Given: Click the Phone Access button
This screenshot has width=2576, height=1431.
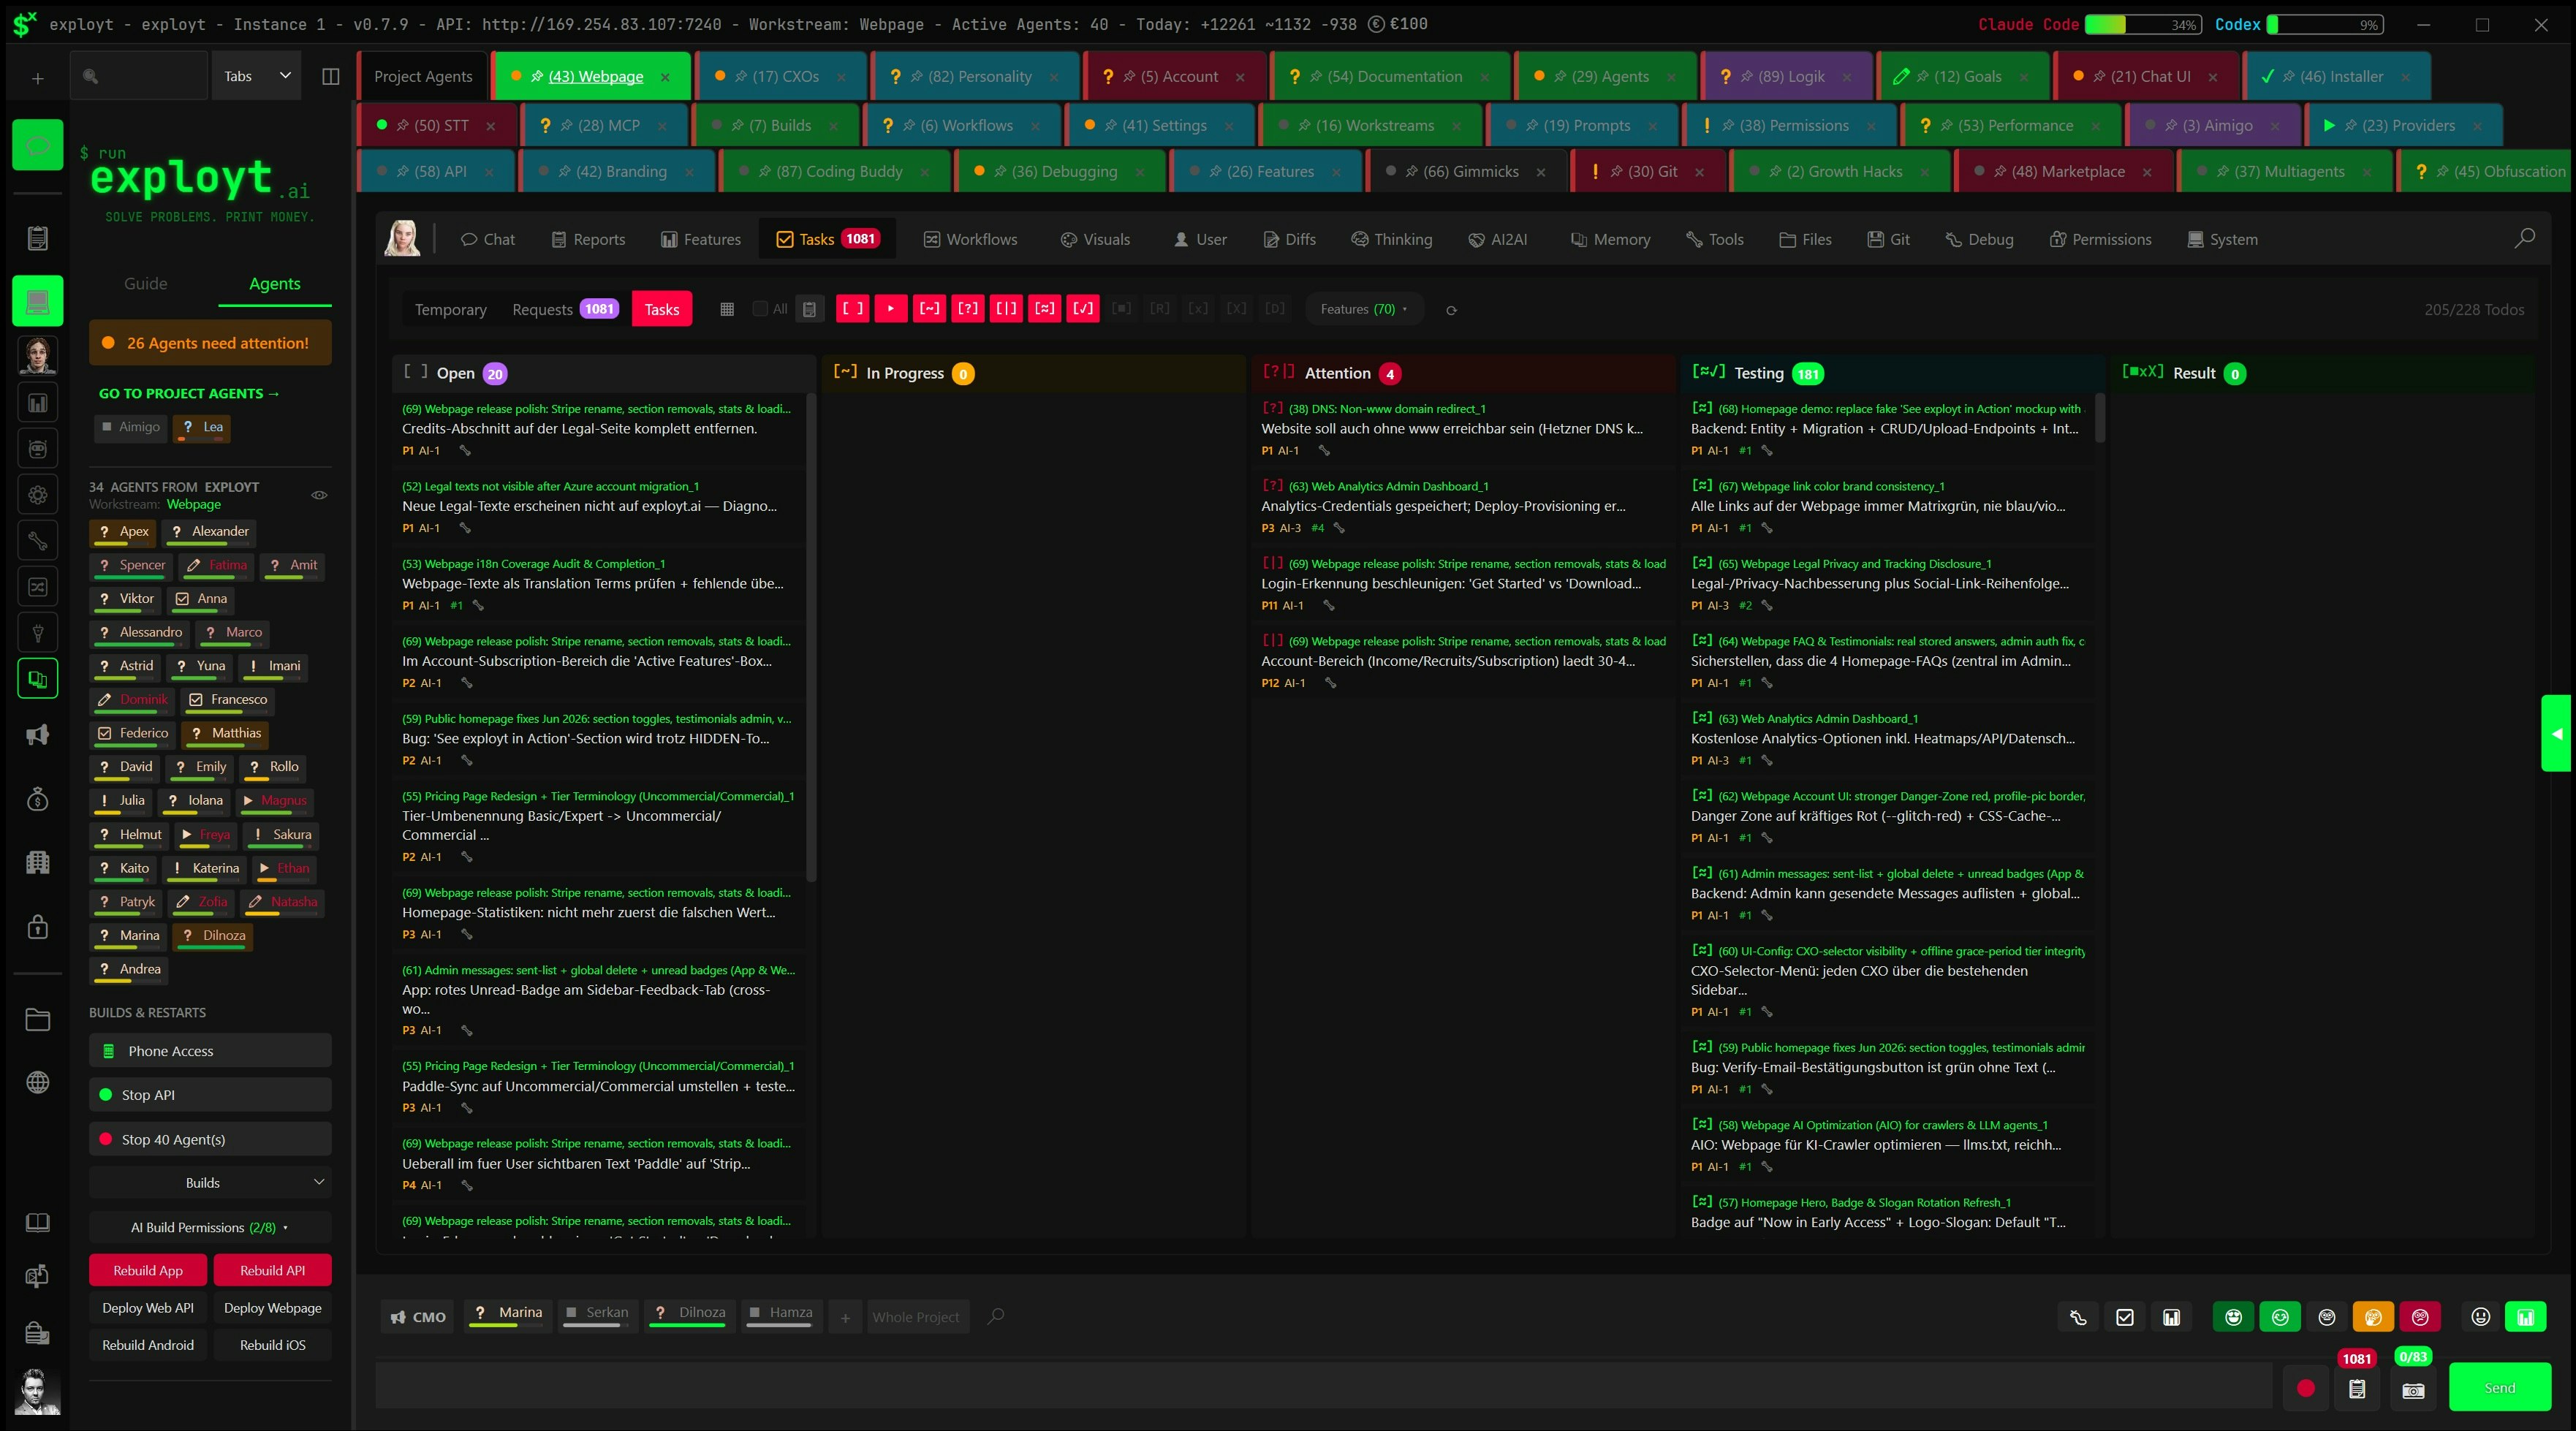Looking at the screenshot, I should [x=210, y=1051].
